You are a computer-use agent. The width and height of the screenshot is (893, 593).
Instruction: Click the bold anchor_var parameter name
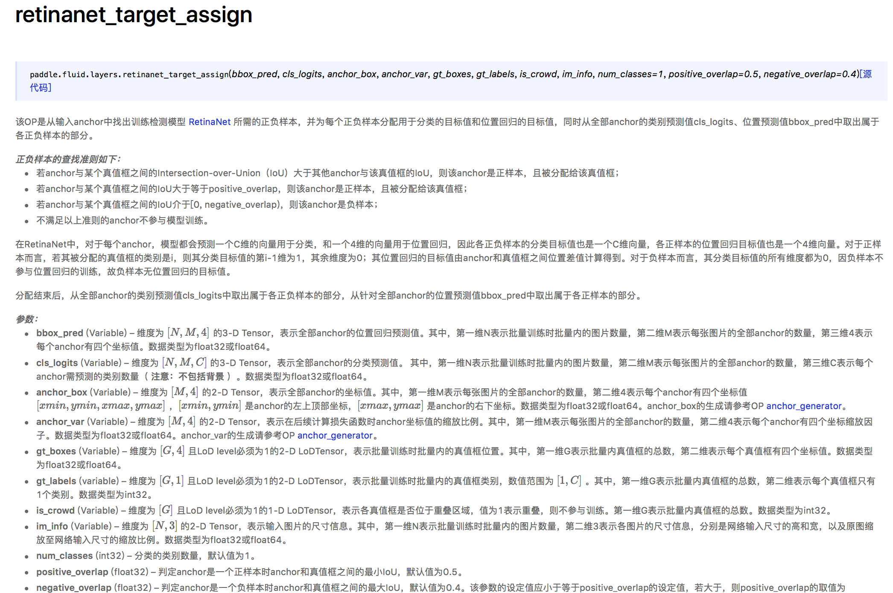(x=60, y=422)
